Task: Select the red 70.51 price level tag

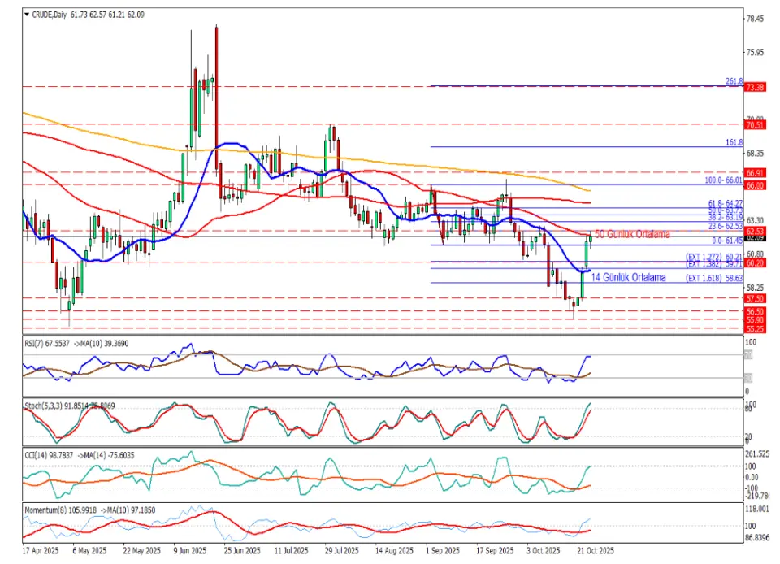Action: pyautogui.click(x=755, y=125)
